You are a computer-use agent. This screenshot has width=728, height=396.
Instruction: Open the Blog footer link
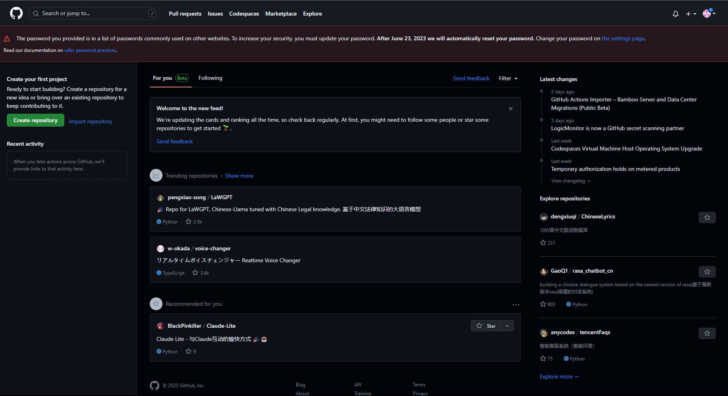pyautogui.click(x=300, y=385)
